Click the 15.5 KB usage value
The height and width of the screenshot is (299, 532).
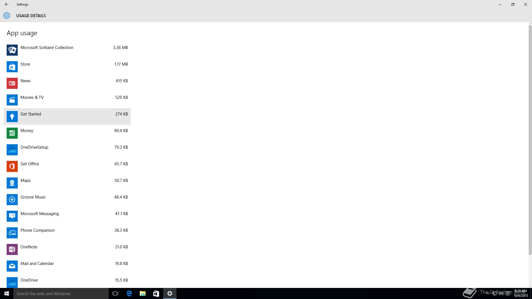pyautogui.click(x=121, y=280)
